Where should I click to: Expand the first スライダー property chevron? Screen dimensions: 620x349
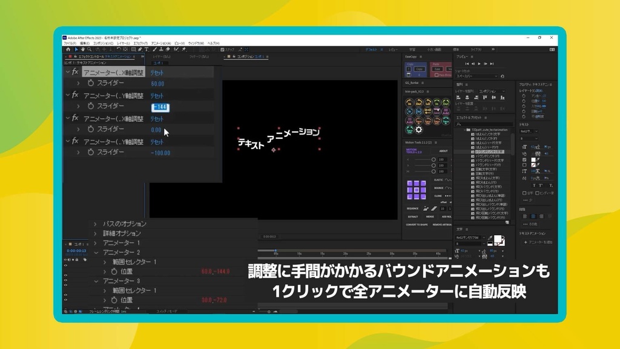point(78,84)
